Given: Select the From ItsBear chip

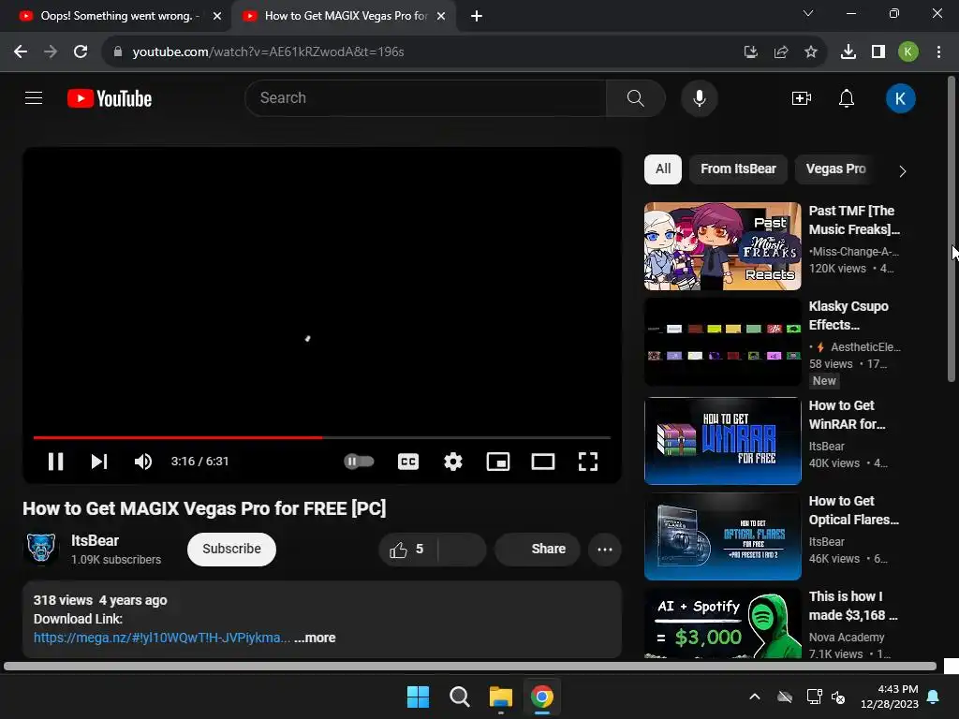Looking at the screenshot, I should [x=738, y=169].
